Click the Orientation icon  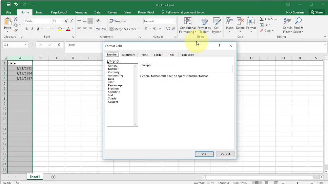[x=98, y=21]
